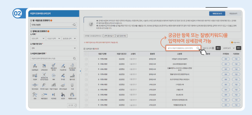
Task: Toggle checkbox for 성호르몬결합글로불린 row
Action: click(86, 64)
